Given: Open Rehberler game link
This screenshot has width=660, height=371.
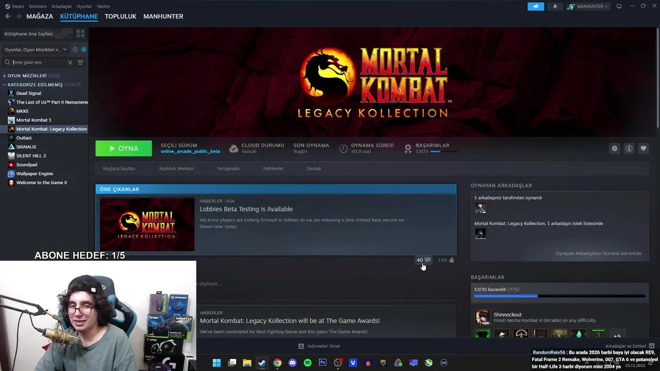Looking at the screenshot, I should [273, 168].
